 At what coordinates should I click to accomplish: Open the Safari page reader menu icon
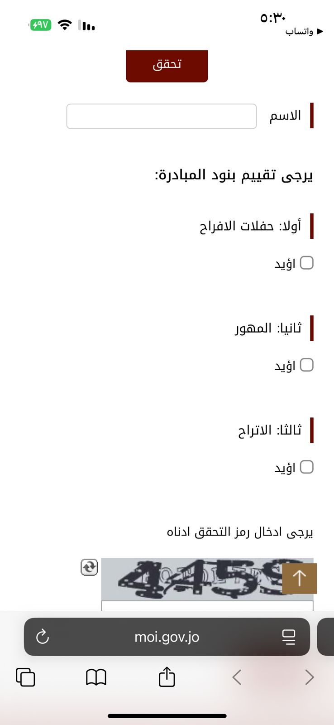(x=288, y=637)
